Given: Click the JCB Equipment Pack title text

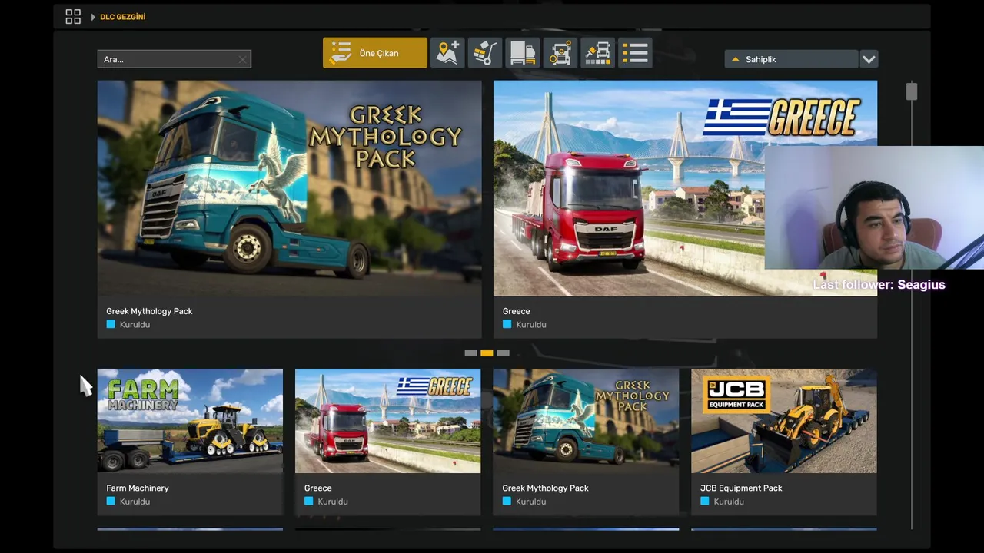Looking at the screenshot, I should [x=741, y=488].
